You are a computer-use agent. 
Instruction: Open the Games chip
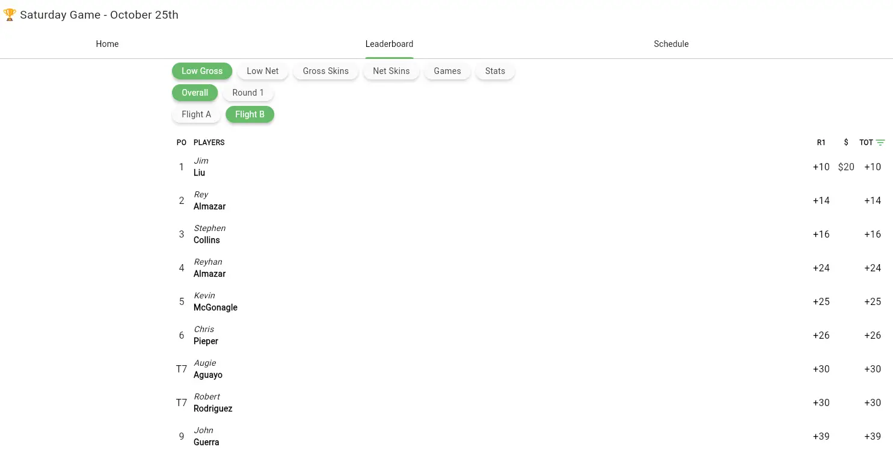tap(447, 71)
